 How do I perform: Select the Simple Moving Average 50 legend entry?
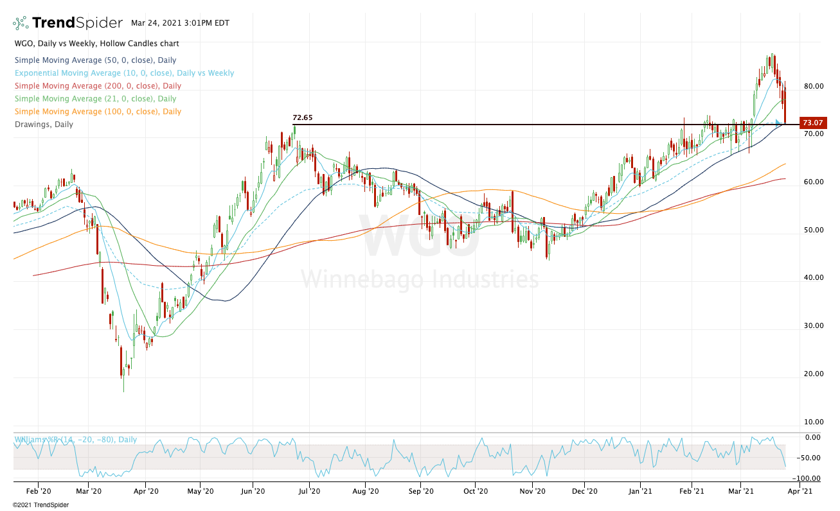(94, 60)
